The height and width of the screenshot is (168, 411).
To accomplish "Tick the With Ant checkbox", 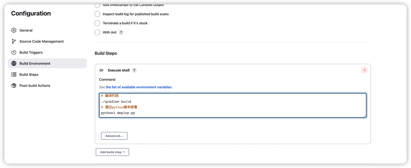I will (x=97, y=32).
